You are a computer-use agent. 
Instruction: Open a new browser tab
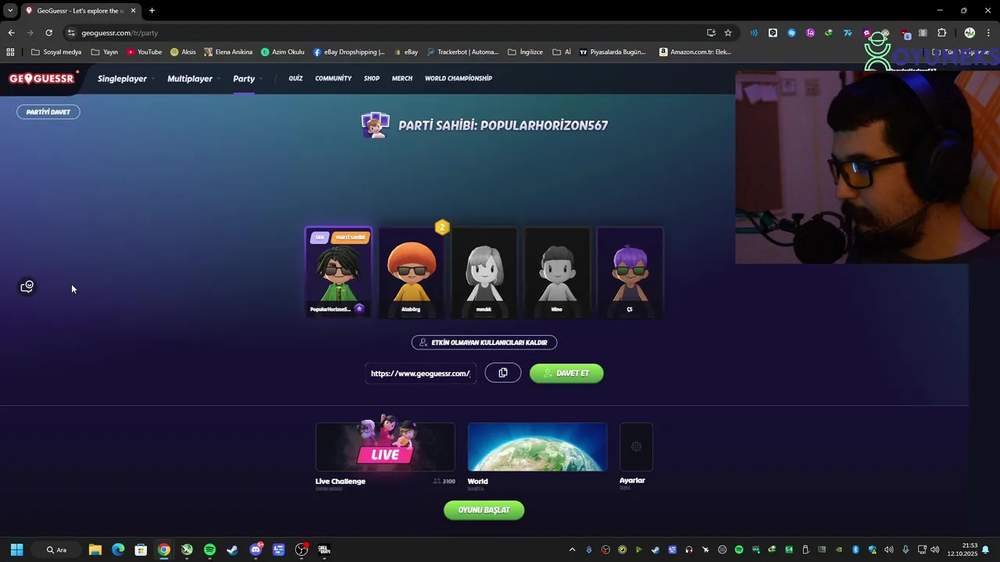152,10
